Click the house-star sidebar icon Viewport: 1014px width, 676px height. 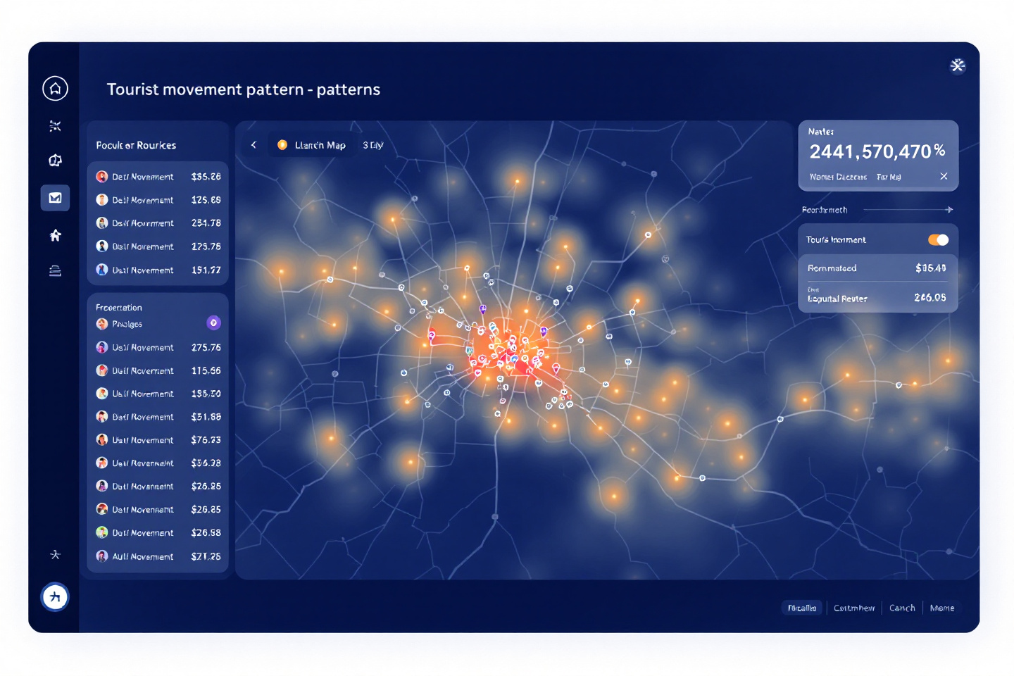click(x=55, y=235)
